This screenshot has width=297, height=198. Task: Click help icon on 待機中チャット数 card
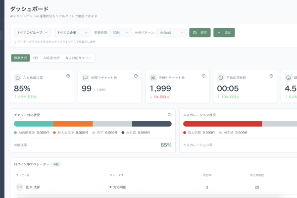click(x=203, y=76)
